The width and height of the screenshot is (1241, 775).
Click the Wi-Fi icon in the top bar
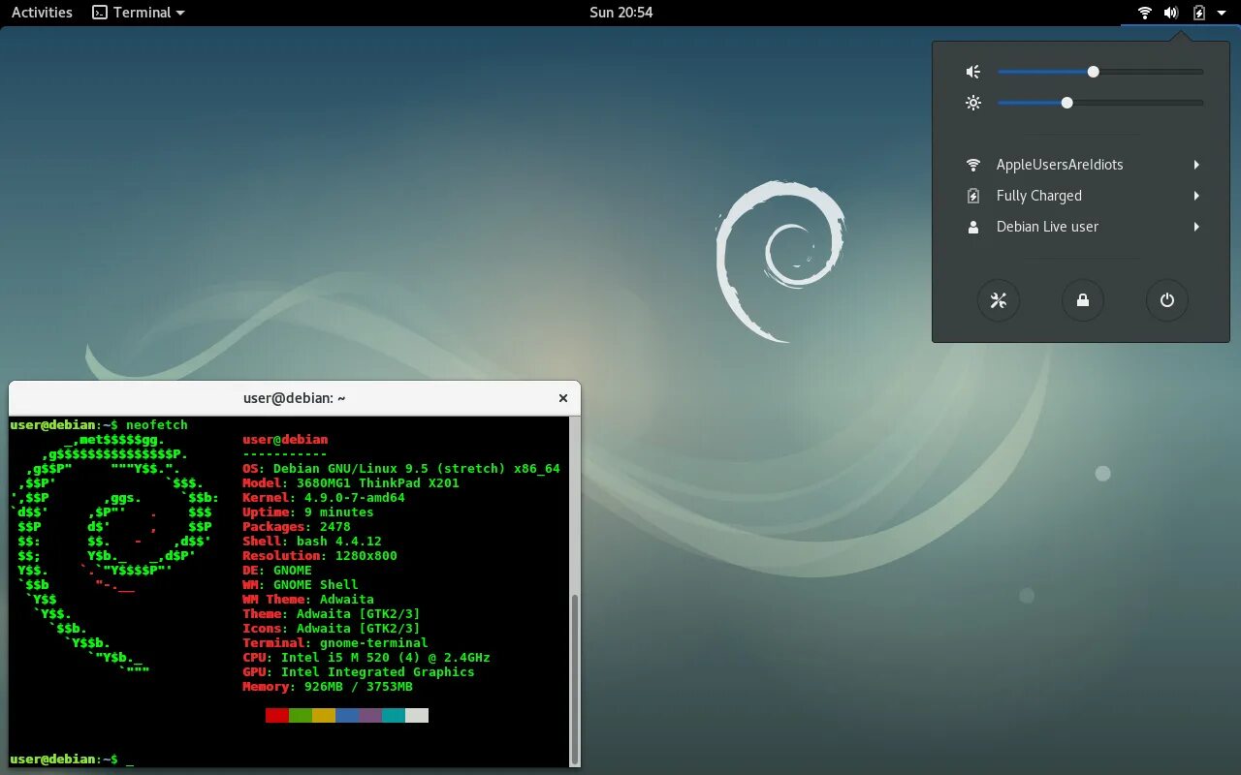tap(1145, 13)
